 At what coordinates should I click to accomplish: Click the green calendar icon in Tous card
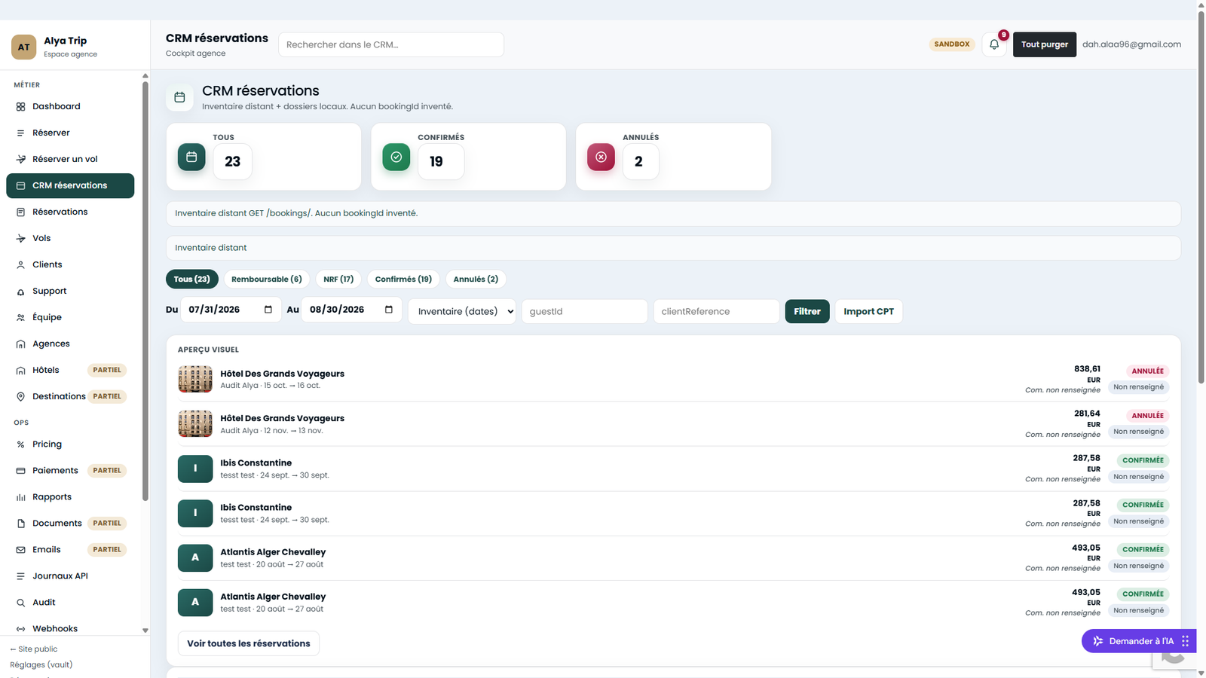point(191,157)
